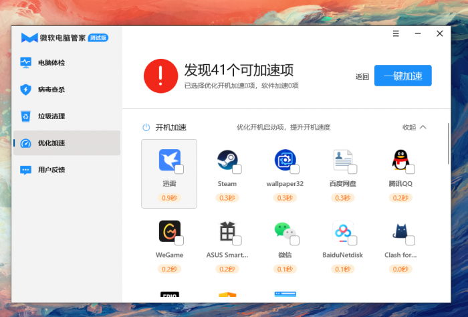Click the 发现41个可加速项 headline
Image resolution: width=468 pixels, height=317 pixels.
(239, 70)
